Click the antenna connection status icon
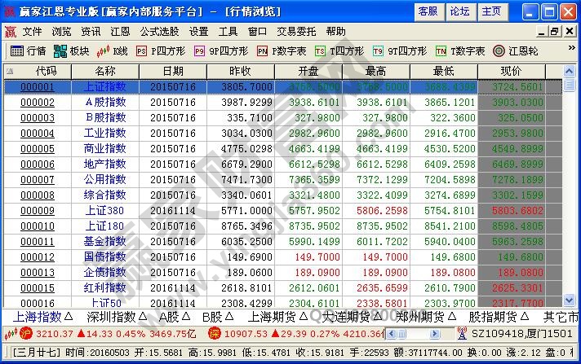 click(462, 333)
